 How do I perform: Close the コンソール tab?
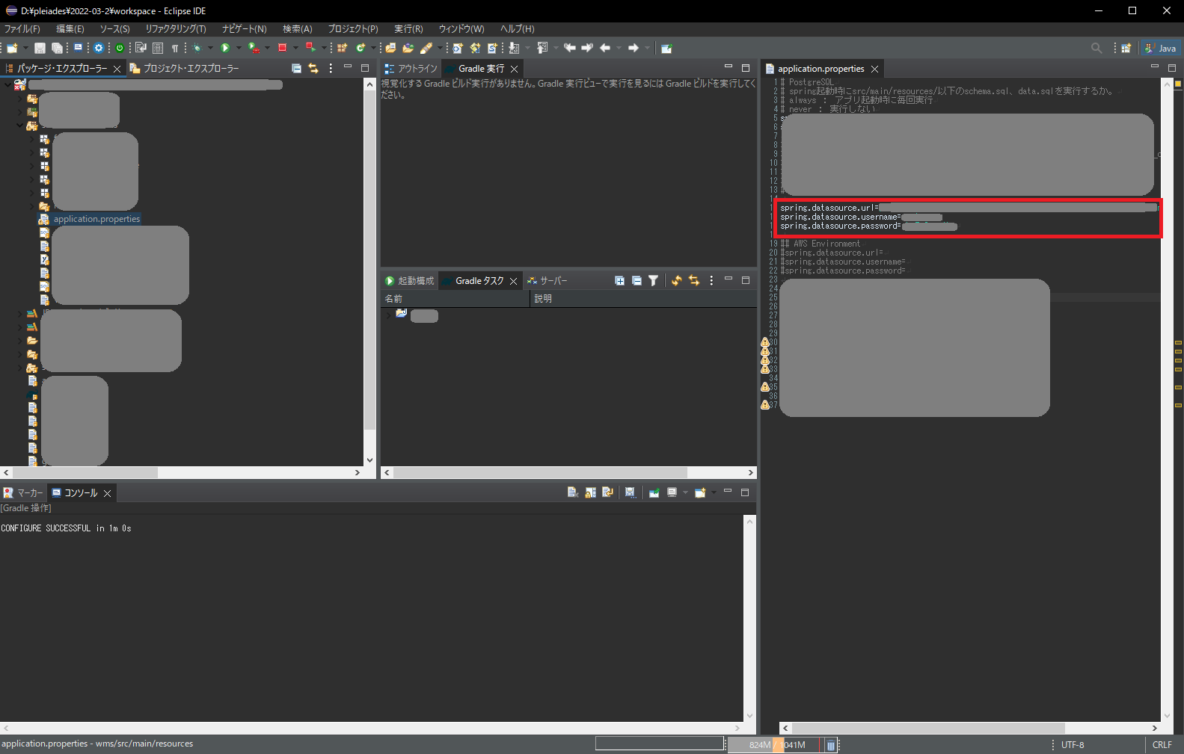point(107,493)
